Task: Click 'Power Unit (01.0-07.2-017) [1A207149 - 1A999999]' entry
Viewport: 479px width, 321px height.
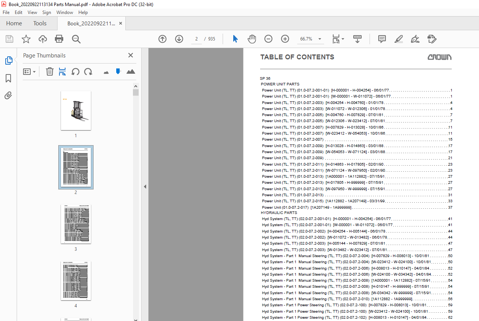Action: pos(356,207)
